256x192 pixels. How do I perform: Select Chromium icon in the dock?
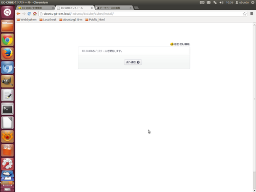(x=7, y=68)
